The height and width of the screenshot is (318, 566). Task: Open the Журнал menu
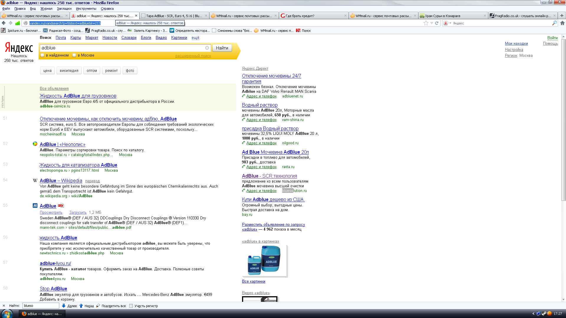coord(46,9)
